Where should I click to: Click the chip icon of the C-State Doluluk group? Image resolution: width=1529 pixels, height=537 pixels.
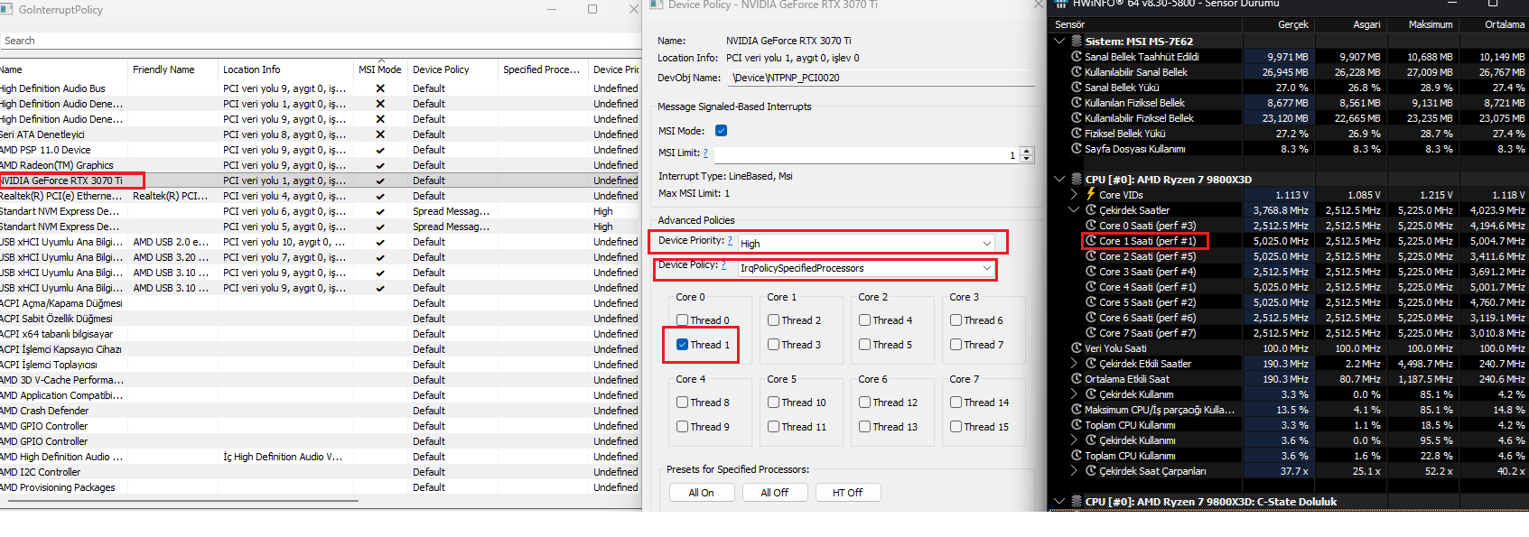1077,502
